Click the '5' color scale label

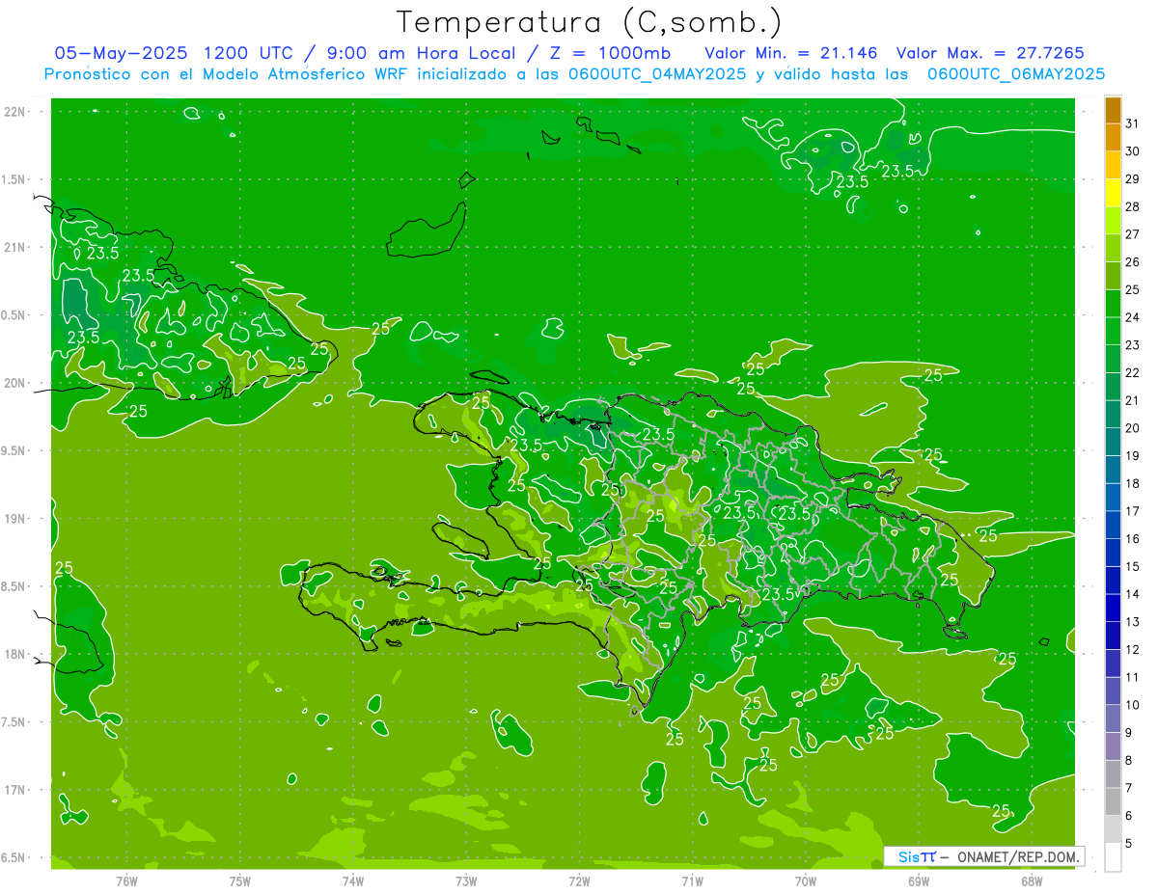[x=1129, y=843]
